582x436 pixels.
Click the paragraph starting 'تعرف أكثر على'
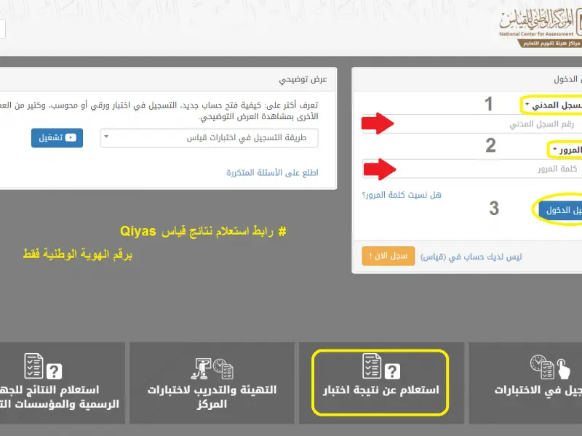[x=159, y=111]
